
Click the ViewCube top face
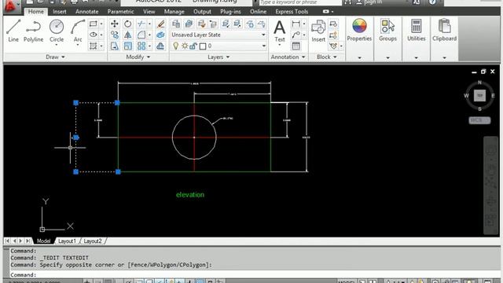pyautogui.click(x=479, y=96)
